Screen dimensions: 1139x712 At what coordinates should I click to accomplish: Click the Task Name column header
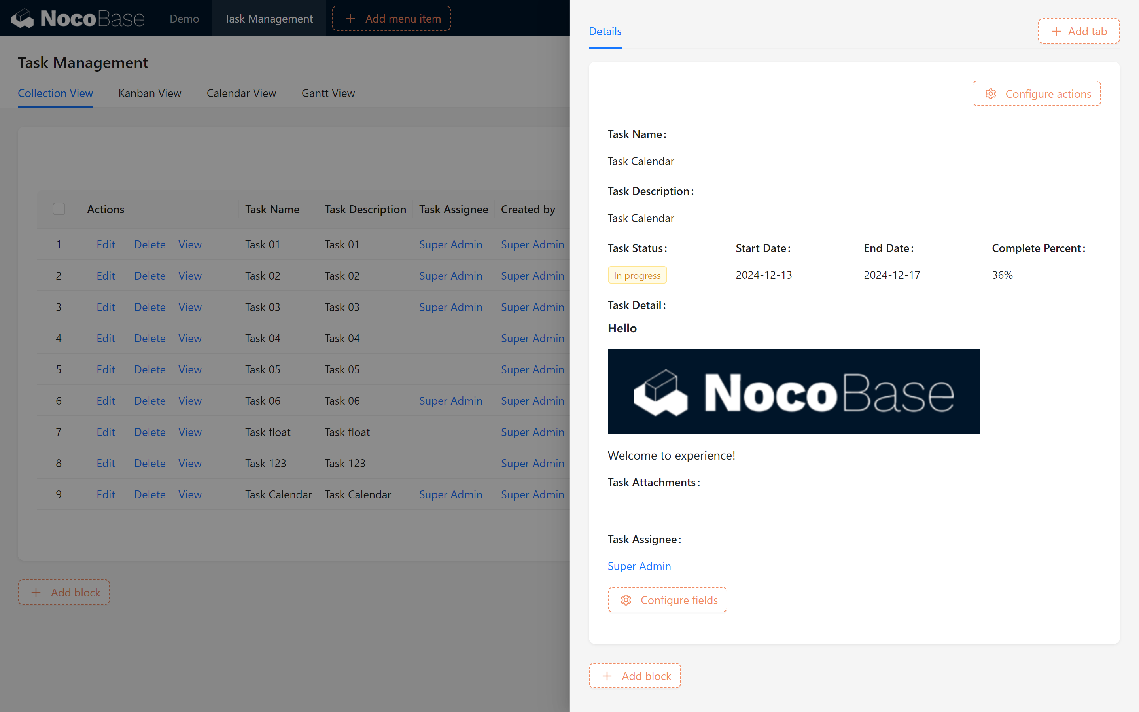272,209
